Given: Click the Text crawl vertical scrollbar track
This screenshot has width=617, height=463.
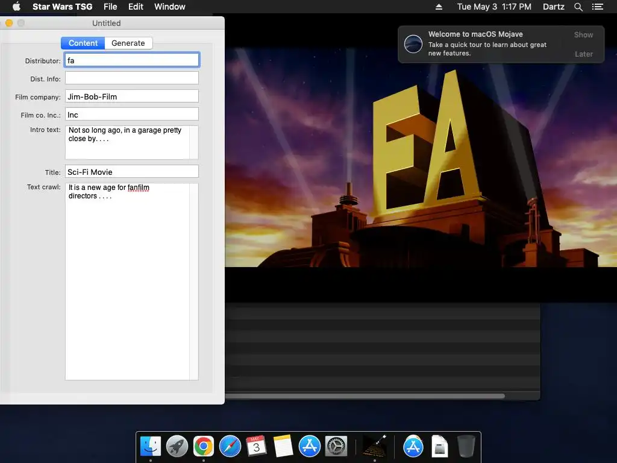Looking at the screenshot, I should pos(194,282).
